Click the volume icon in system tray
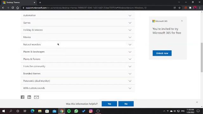The width and height of the screenshot is (203, 114). pyautogui.click(x=175, y=111)
